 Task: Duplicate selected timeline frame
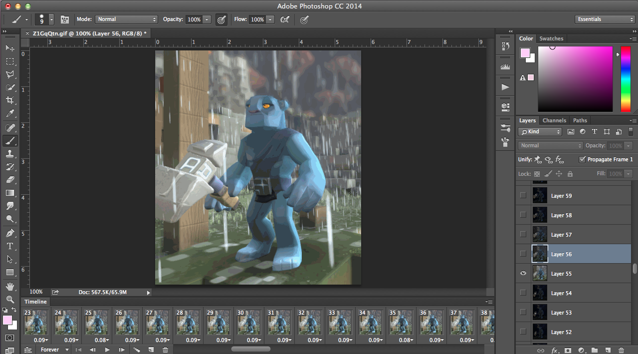pyautogui.click(x=151, y=350)
